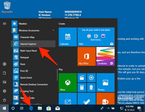Open the Mail tile
The height and width of the screenshot is (112, 145).
[96, 37]
